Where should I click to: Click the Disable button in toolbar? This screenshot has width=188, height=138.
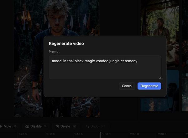pos(36,126)
